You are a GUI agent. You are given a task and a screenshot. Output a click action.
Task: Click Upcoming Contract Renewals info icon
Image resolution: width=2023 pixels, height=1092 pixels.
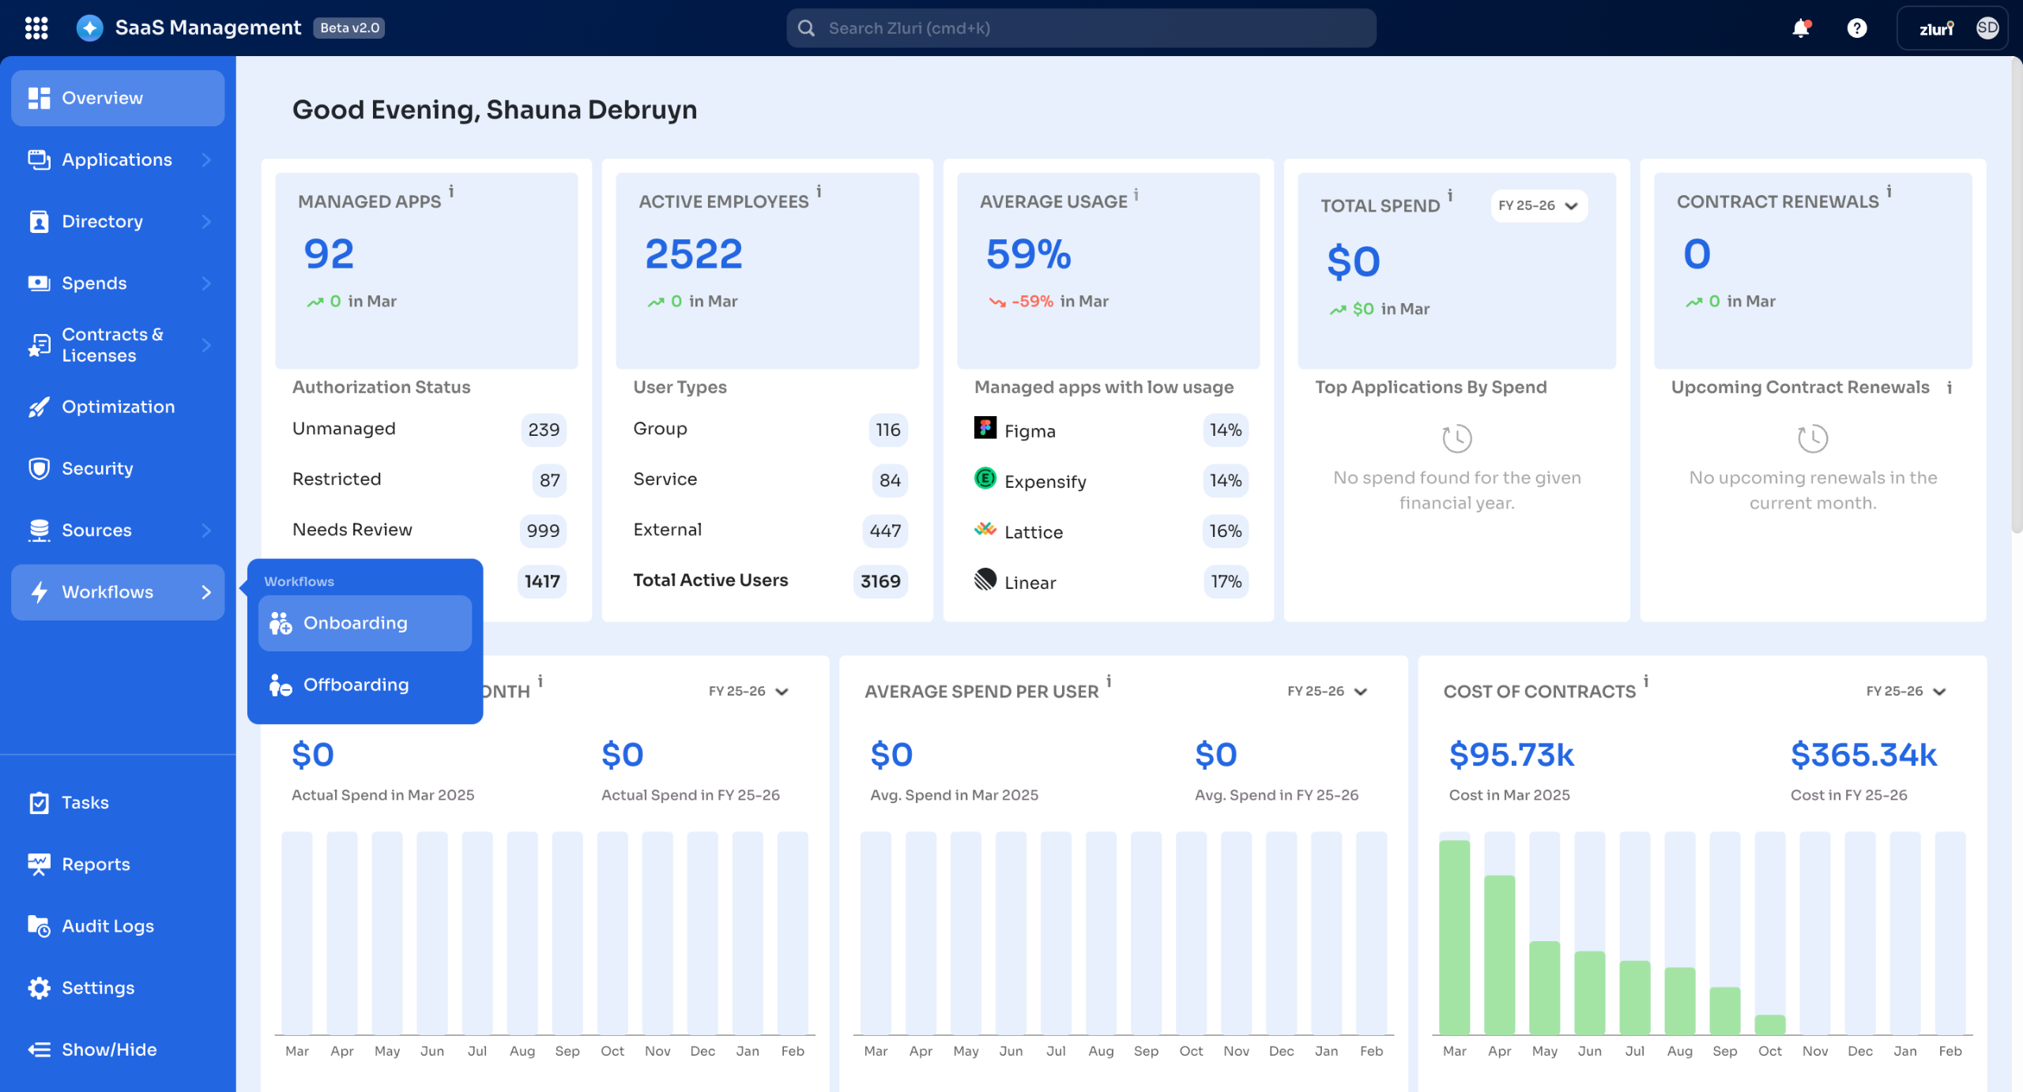pyautogui.click(x=1950, y=388)
